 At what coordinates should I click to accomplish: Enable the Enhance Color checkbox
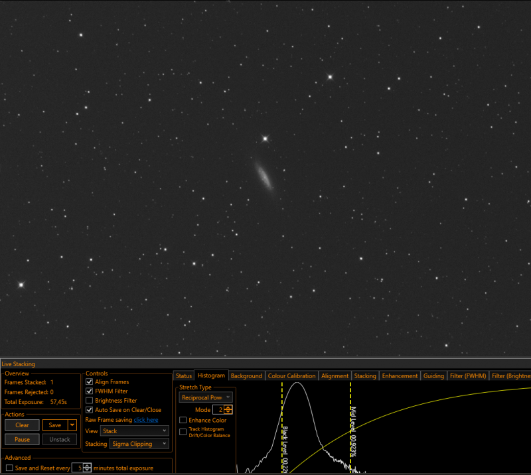pos(183,420)
